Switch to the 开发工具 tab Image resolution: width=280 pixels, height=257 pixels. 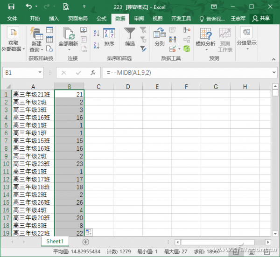pyautogui.click(x=181, y=18)
